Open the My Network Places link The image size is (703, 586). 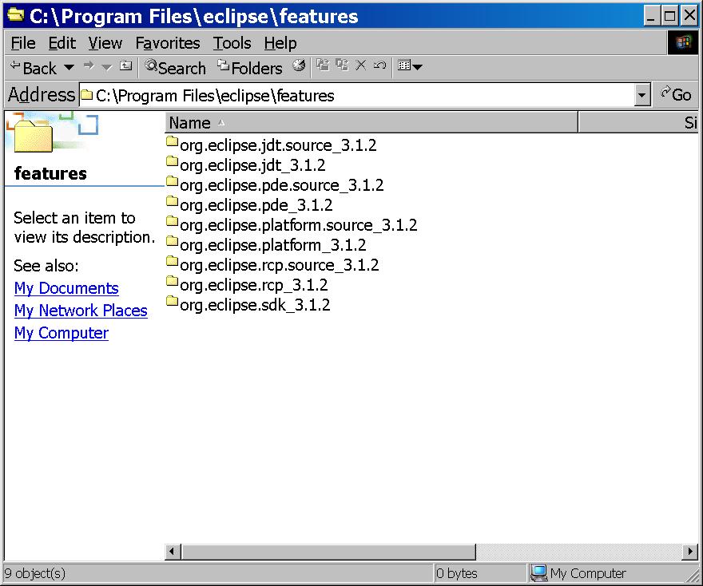click(x=81, y=311)
